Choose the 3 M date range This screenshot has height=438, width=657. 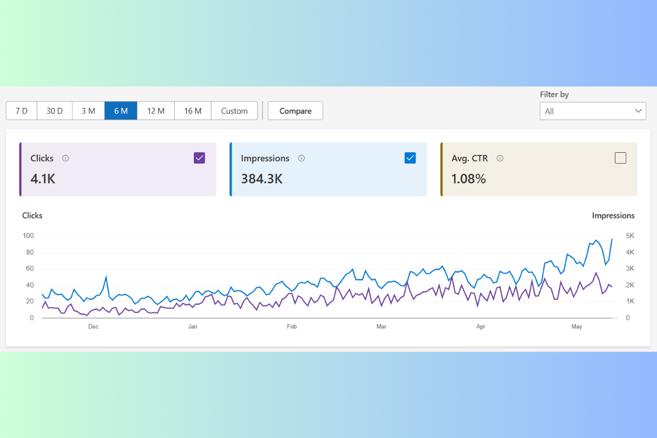tap(88, 111)
